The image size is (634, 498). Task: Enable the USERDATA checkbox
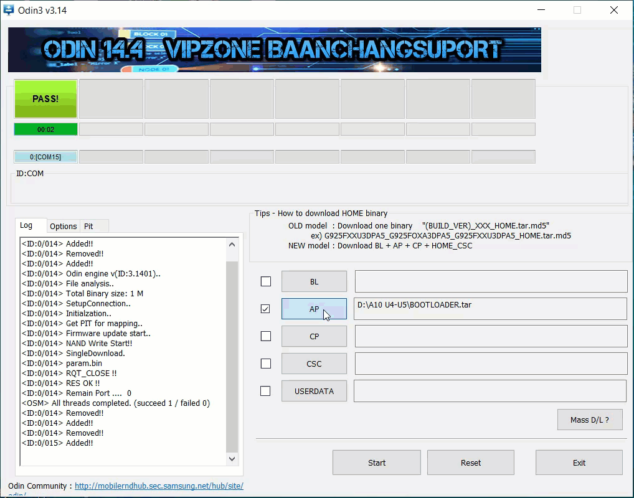[x=265, y=392]
